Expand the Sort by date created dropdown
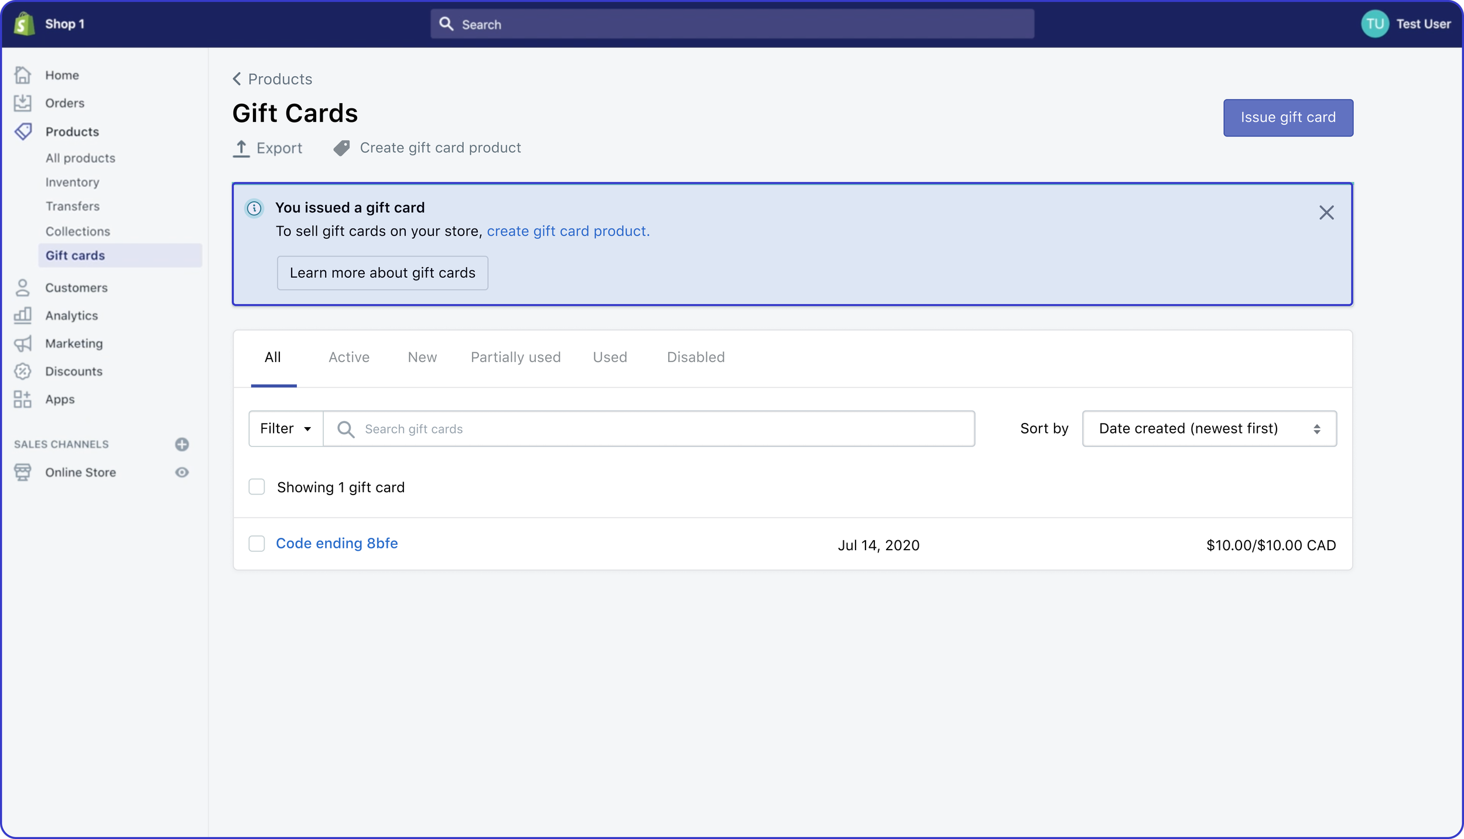This screenshot has width=1464, height=839. coord(1209,429)
